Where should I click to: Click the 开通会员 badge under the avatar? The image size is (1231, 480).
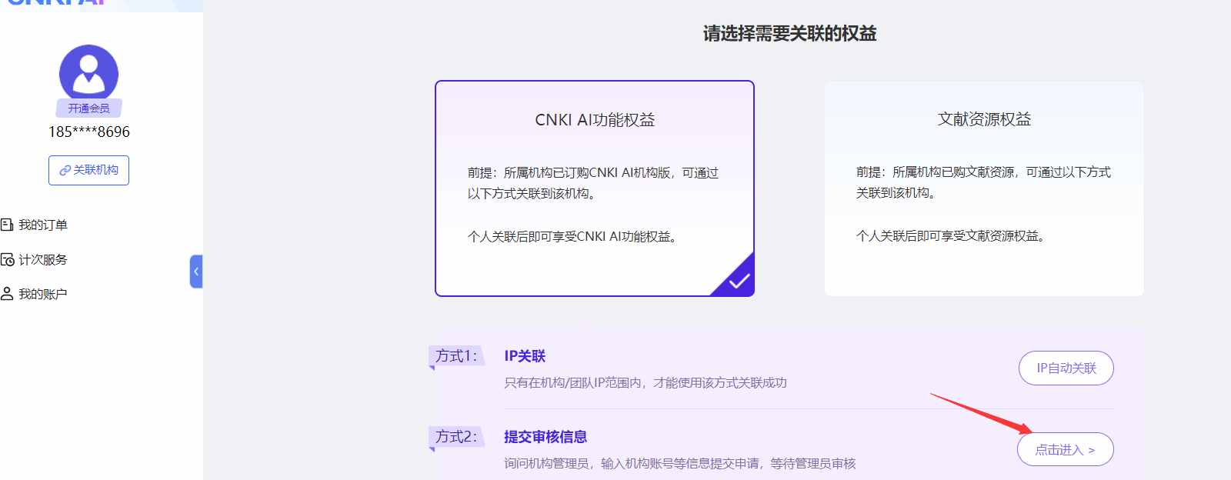click(x=88, y=108)
